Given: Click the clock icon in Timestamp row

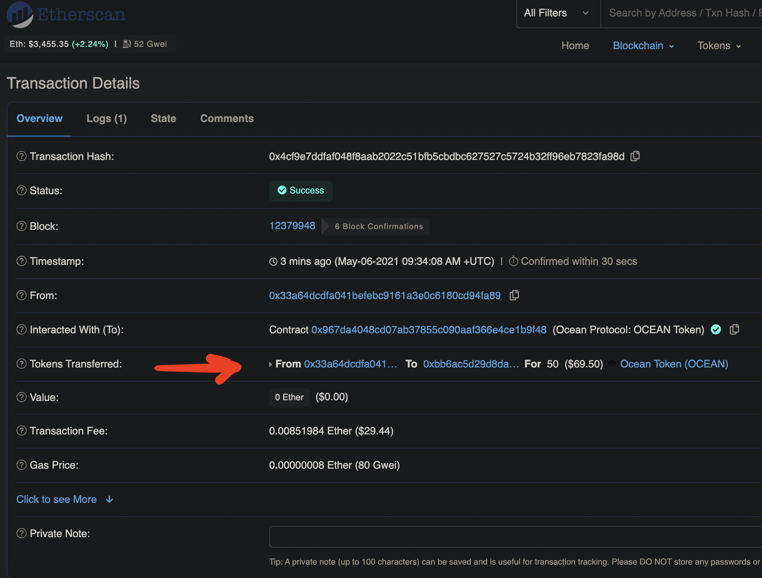Looking at the screenshot, I should point(273,261).
